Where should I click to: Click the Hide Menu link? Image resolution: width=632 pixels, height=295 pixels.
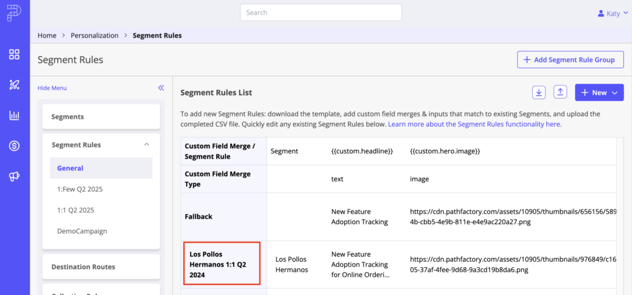(x=52, y=88)
